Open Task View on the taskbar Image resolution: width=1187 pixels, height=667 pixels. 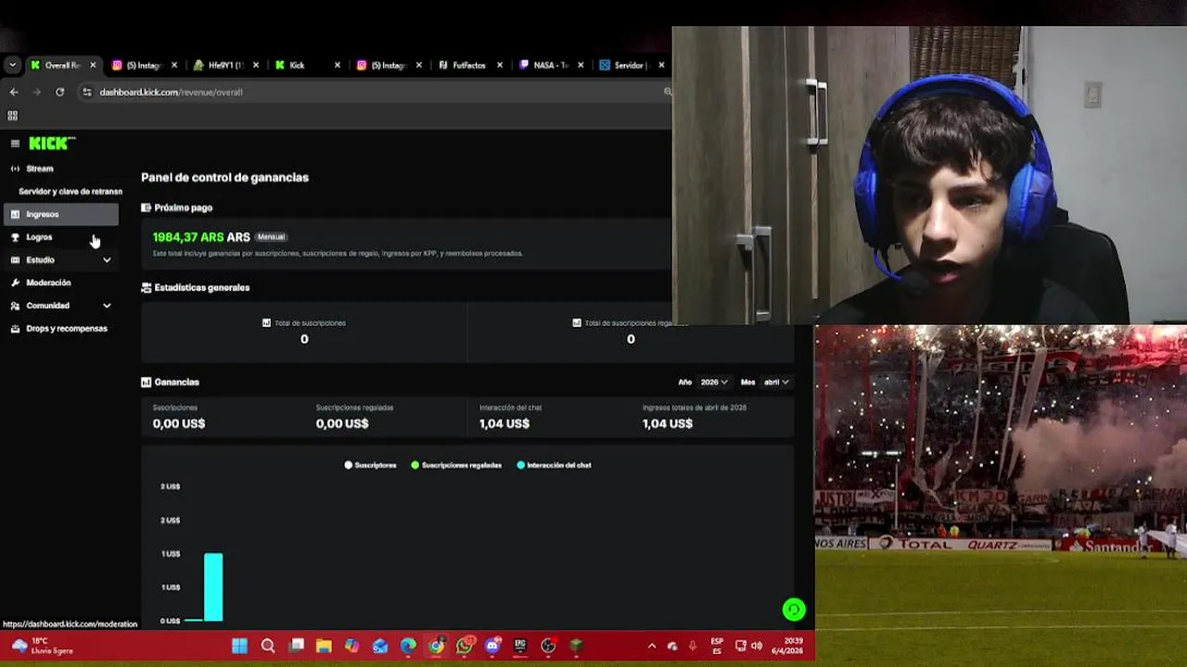[297, 646]
